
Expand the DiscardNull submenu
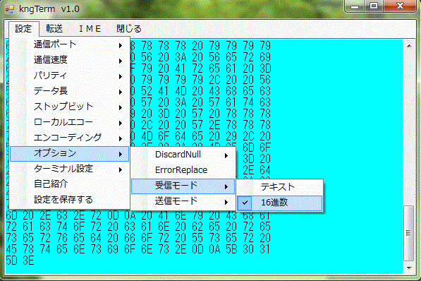pos(183,155)
